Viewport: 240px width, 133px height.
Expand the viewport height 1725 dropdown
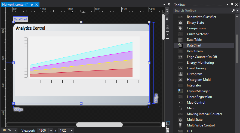point(72,131)
